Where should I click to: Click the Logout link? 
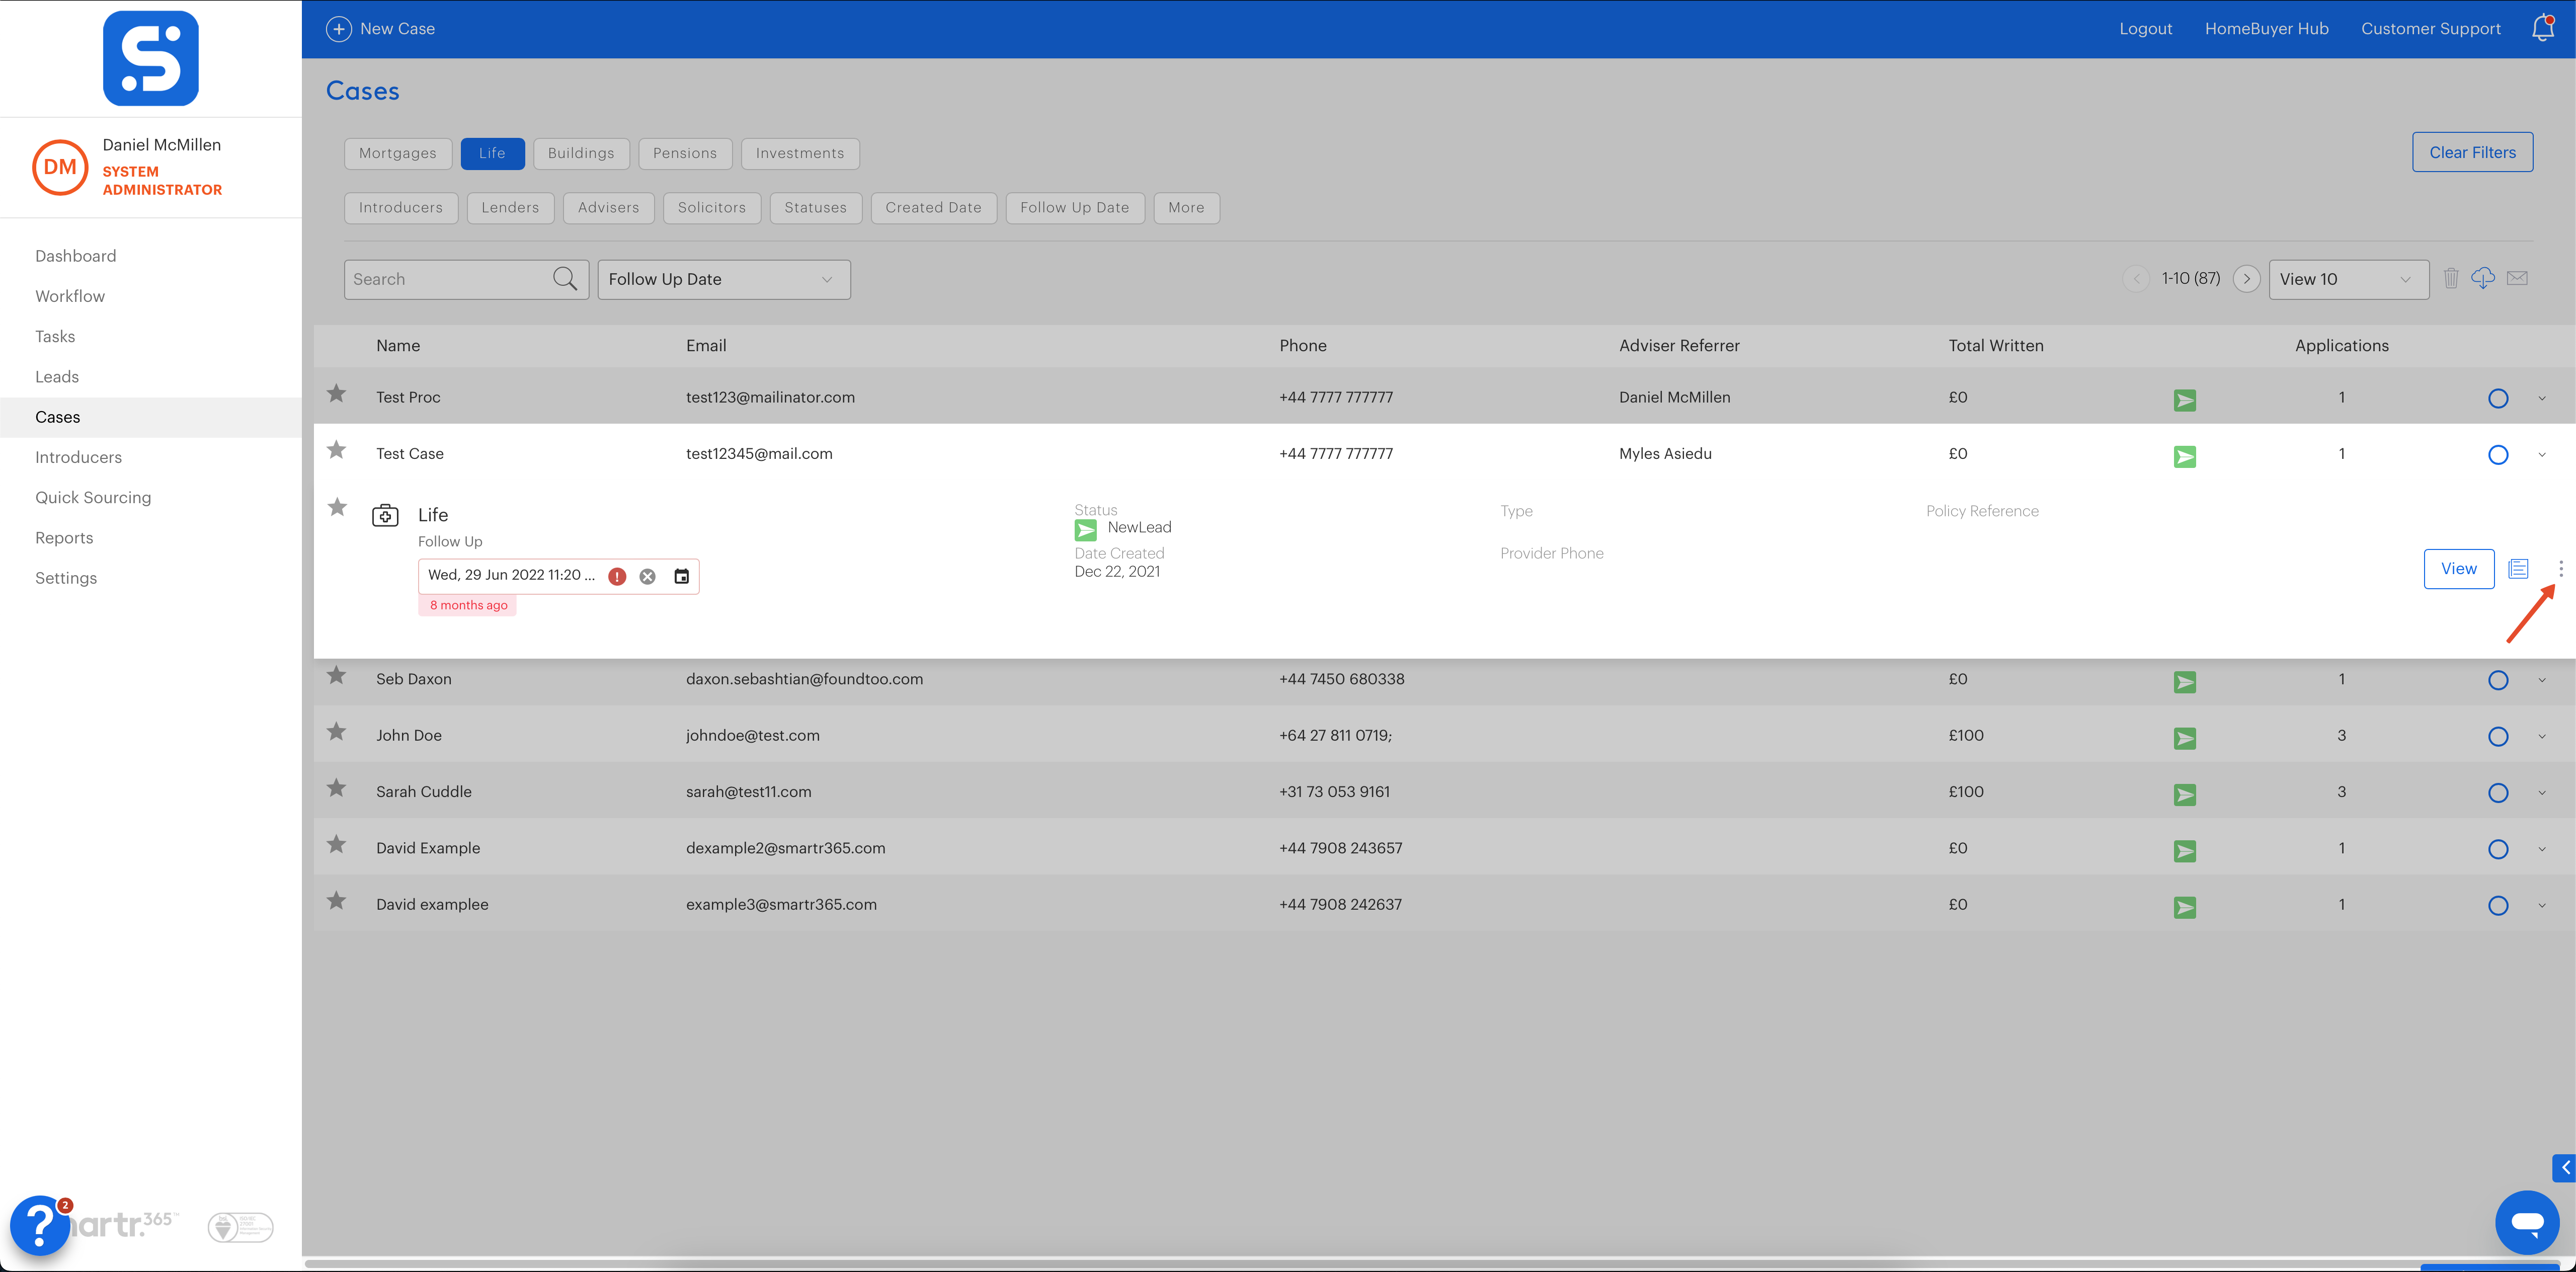point(2145,29)
